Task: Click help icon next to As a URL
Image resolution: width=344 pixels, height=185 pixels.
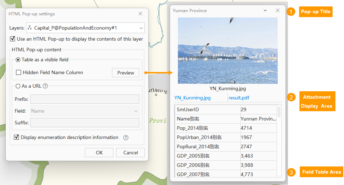Action: pos(45,86)
